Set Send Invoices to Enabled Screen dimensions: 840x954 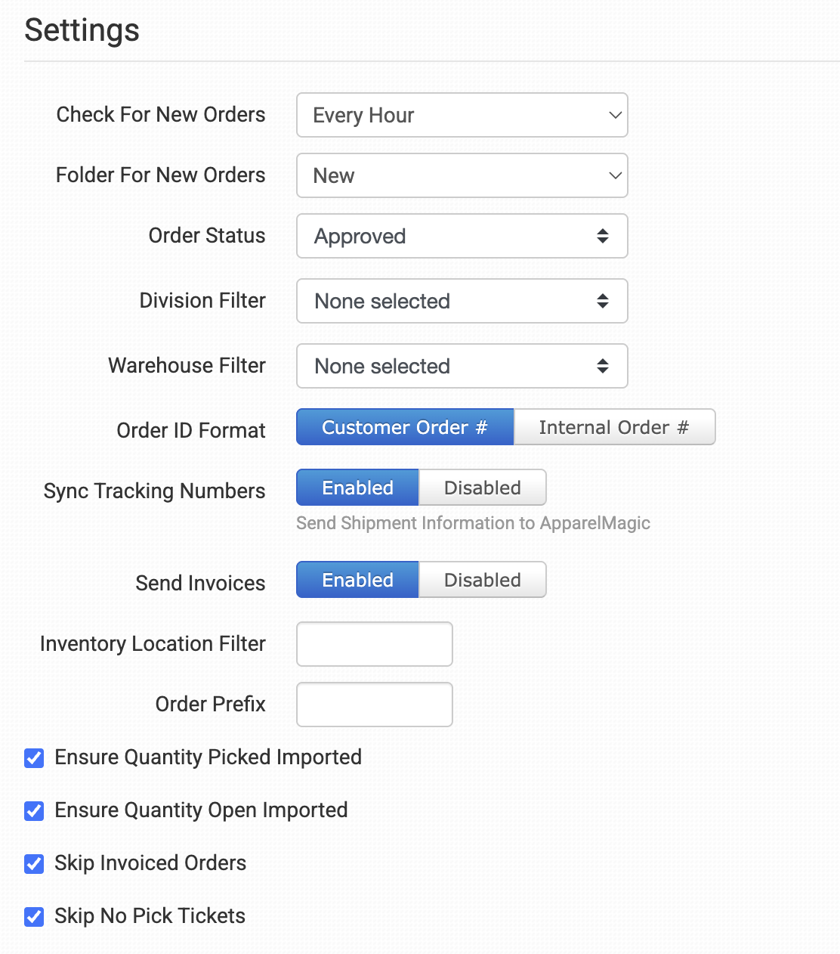coord(357,580)
